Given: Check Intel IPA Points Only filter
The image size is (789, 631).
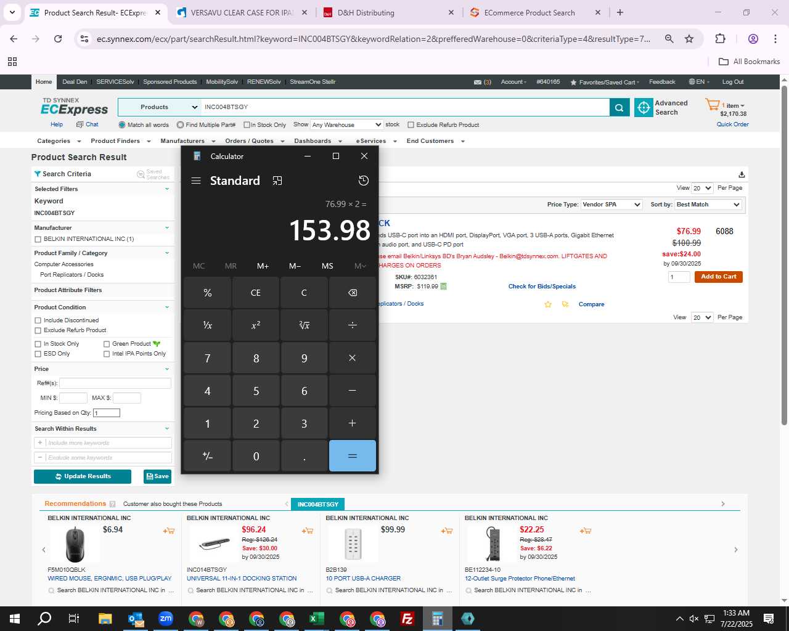Looking at the screenshot, I should point(107,354).
